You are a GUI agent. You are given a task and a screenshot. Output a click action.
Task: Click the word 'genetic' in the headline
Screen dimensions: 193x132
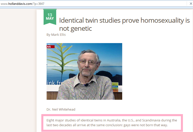[x=81, y=29]
